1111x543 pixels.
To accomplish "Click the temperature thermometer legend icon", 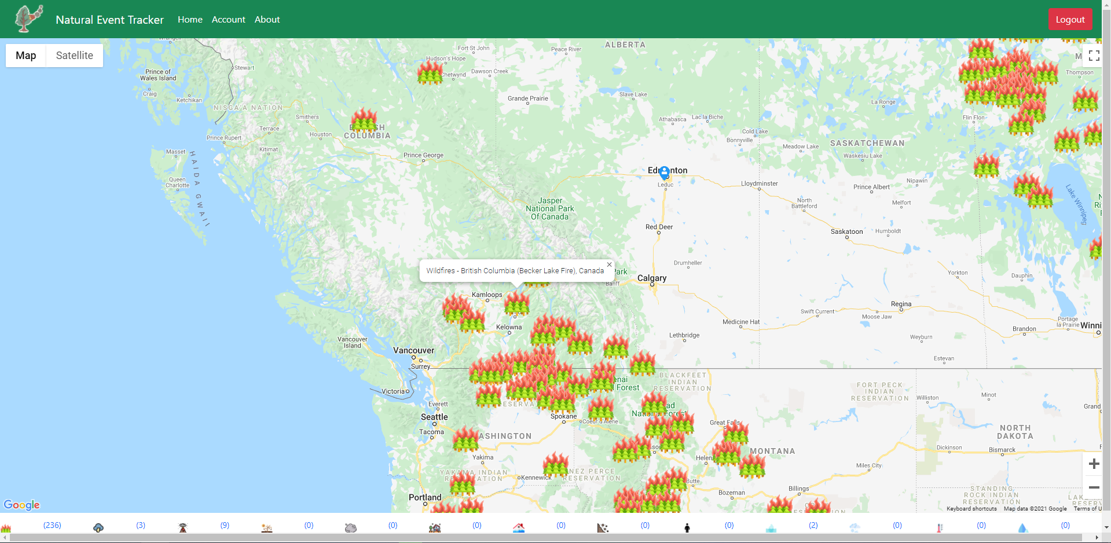I will (x=940, y=527).
